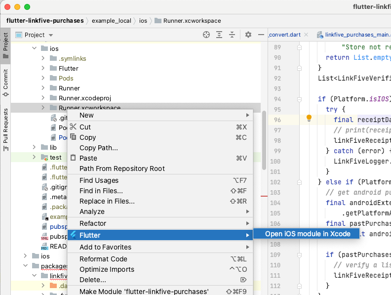The width and height of the screenshot is (391, 295).
Task: Open Project panel settings gear
Action: (248, 35)
